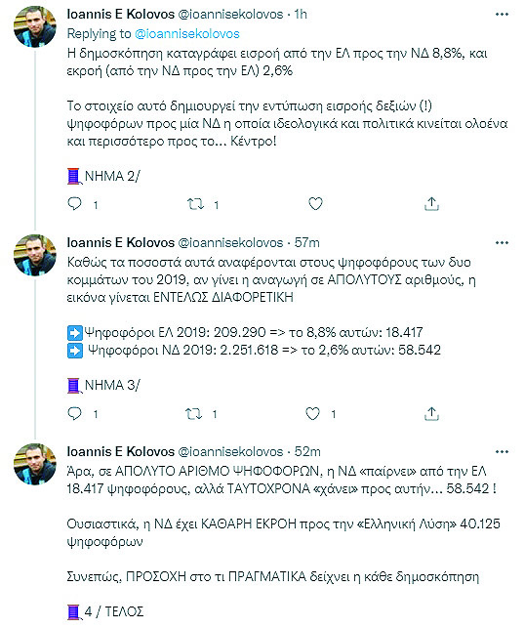Click the avatar of the 52m tweet
Image resolution: width=524 pixels, height=628 pixels.
coord(35,464)
